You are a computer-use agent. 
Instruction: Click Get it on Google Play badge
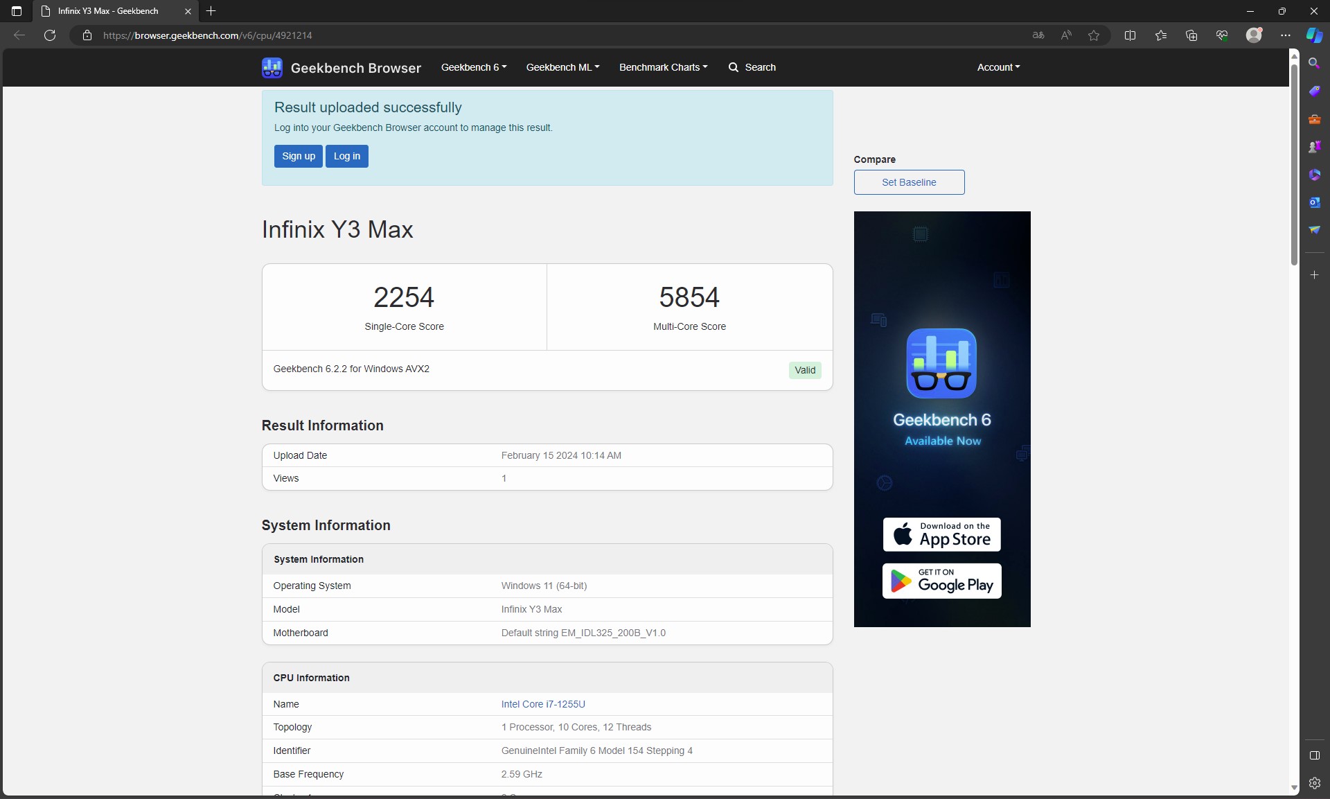pos(942,581)
